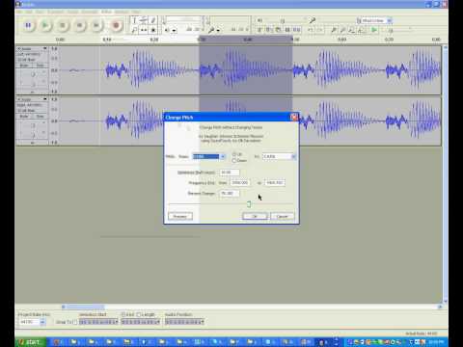
Task: Click the Preview button in Change Pitch
Action: click(x=180, y=216)
